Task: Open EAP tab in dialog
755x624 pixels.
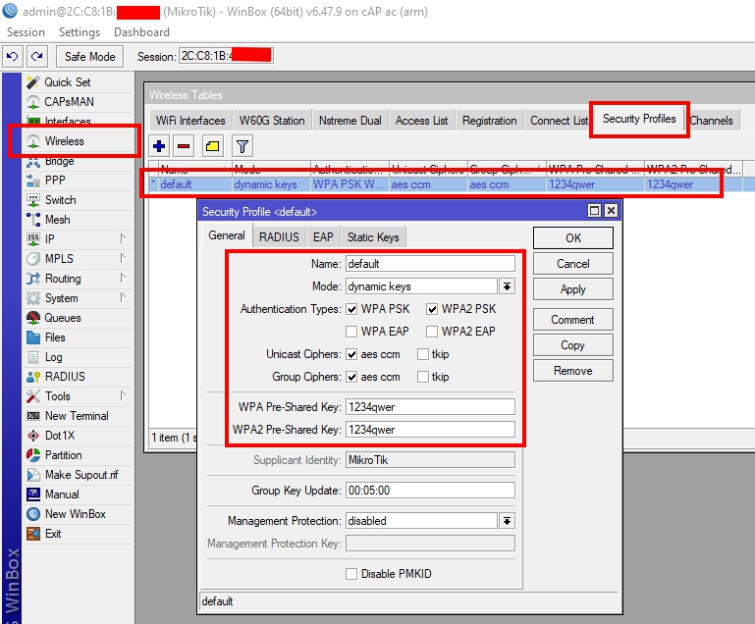Action: click(323, 237)
